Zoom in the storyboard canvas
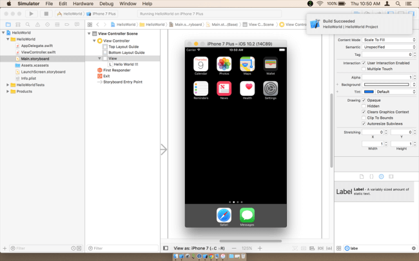This screenshot has height=261, width=419. 260,248
